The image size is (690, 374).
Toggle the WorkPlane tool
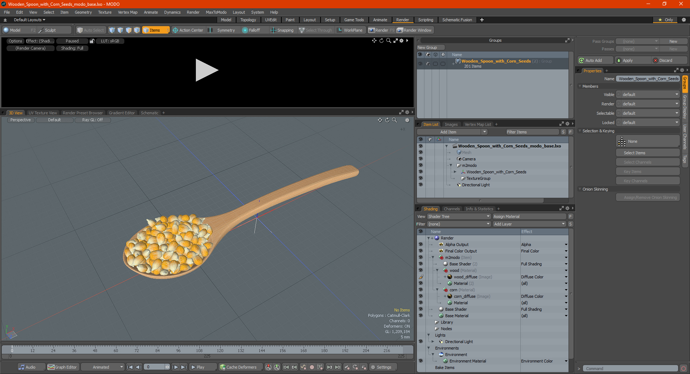350,30
